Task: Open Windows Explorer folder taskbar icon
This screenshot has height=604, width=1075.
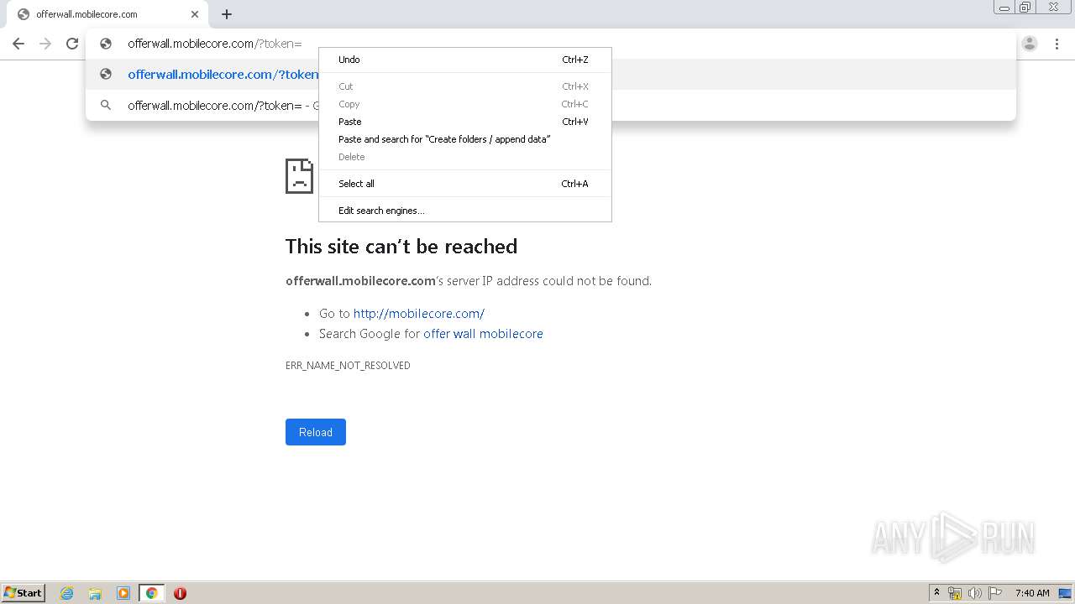Action: pyautogui.click(x=95, y=593)
